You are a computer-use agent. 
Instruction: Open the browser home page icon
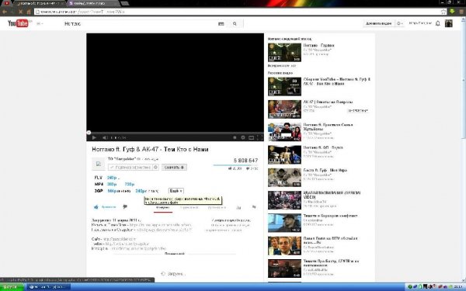(29, 12)
